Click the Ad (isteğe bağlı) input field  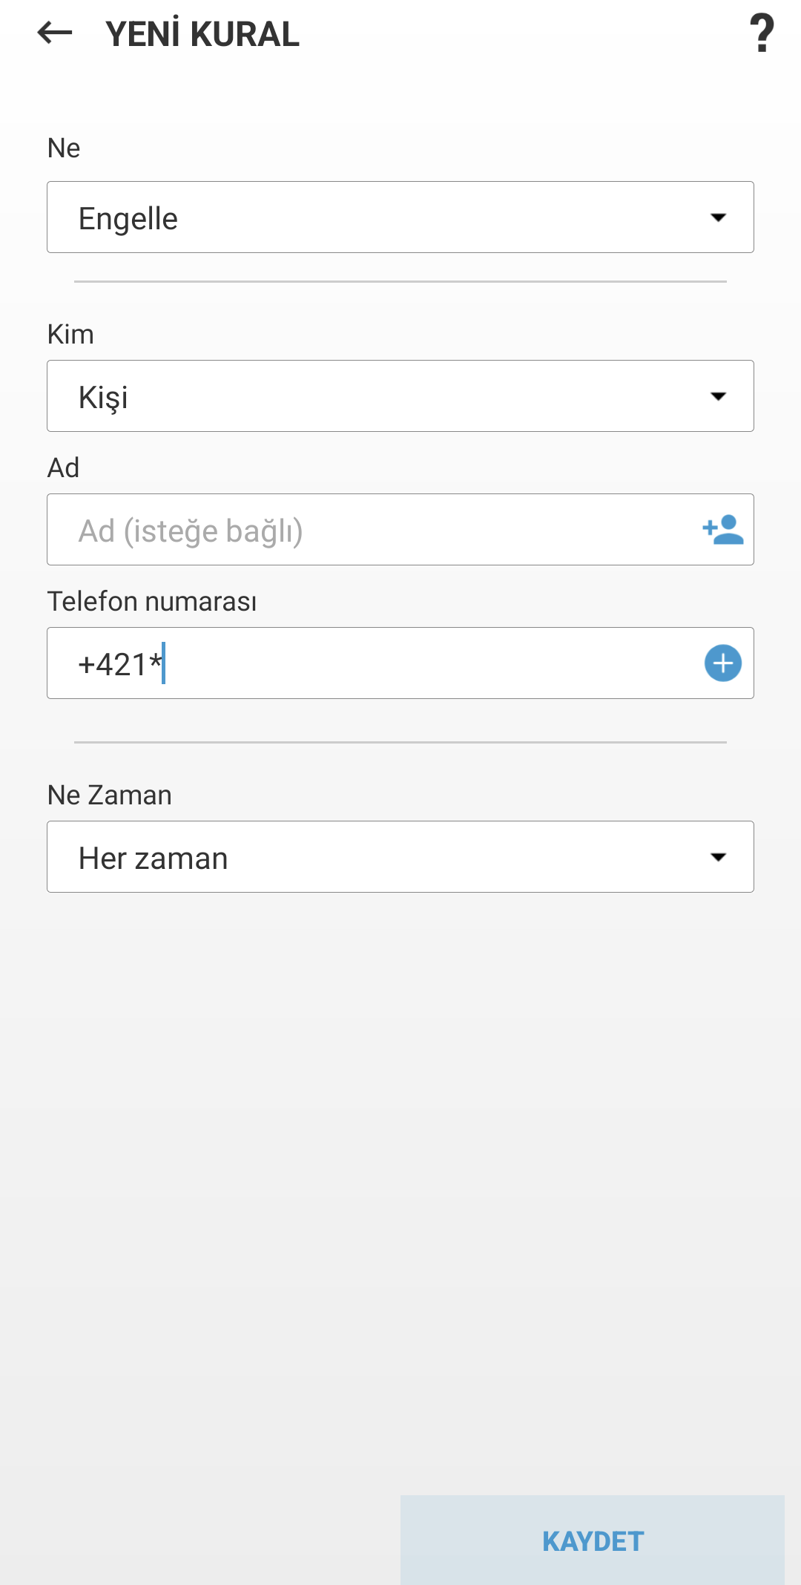334,529
